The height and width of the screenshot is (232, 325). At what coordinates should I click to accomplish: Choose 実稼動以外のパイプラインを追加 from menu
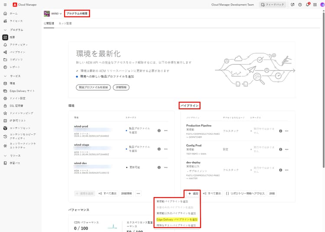pyautogui.click(x=176, y=213)
